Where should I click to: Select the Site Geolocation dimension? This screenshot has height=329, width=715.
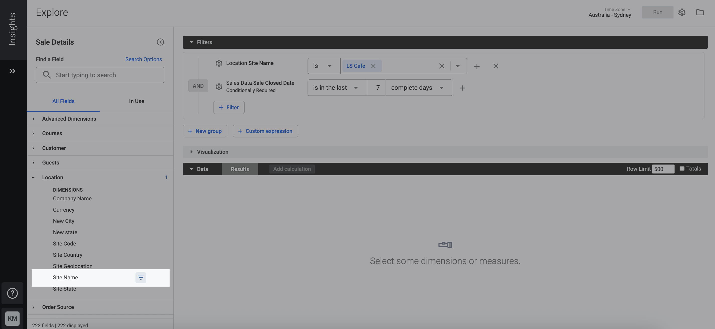coord(73,266)
